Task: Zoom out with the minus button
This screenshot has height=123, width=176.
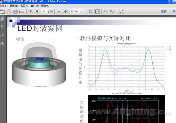Action: point(59,11)
